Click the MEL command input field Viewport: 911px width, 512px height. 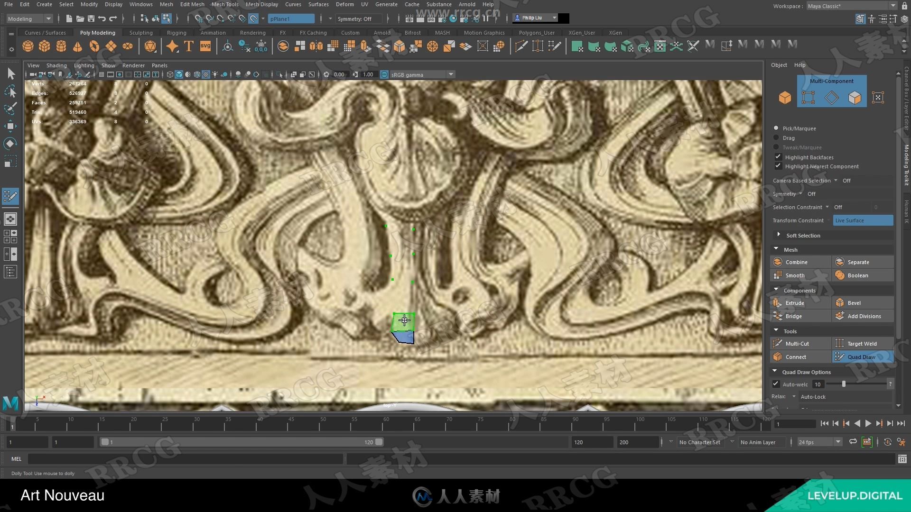tap(185, 459)
